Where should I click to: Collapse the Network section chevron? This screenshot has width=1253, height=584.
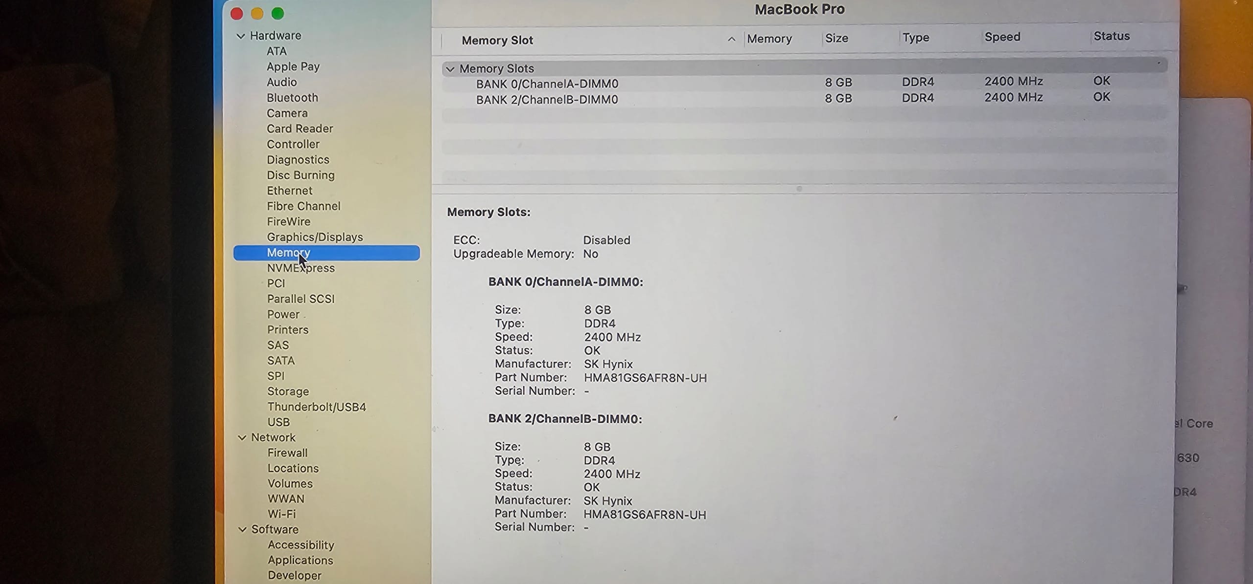(x=242, y=438)
